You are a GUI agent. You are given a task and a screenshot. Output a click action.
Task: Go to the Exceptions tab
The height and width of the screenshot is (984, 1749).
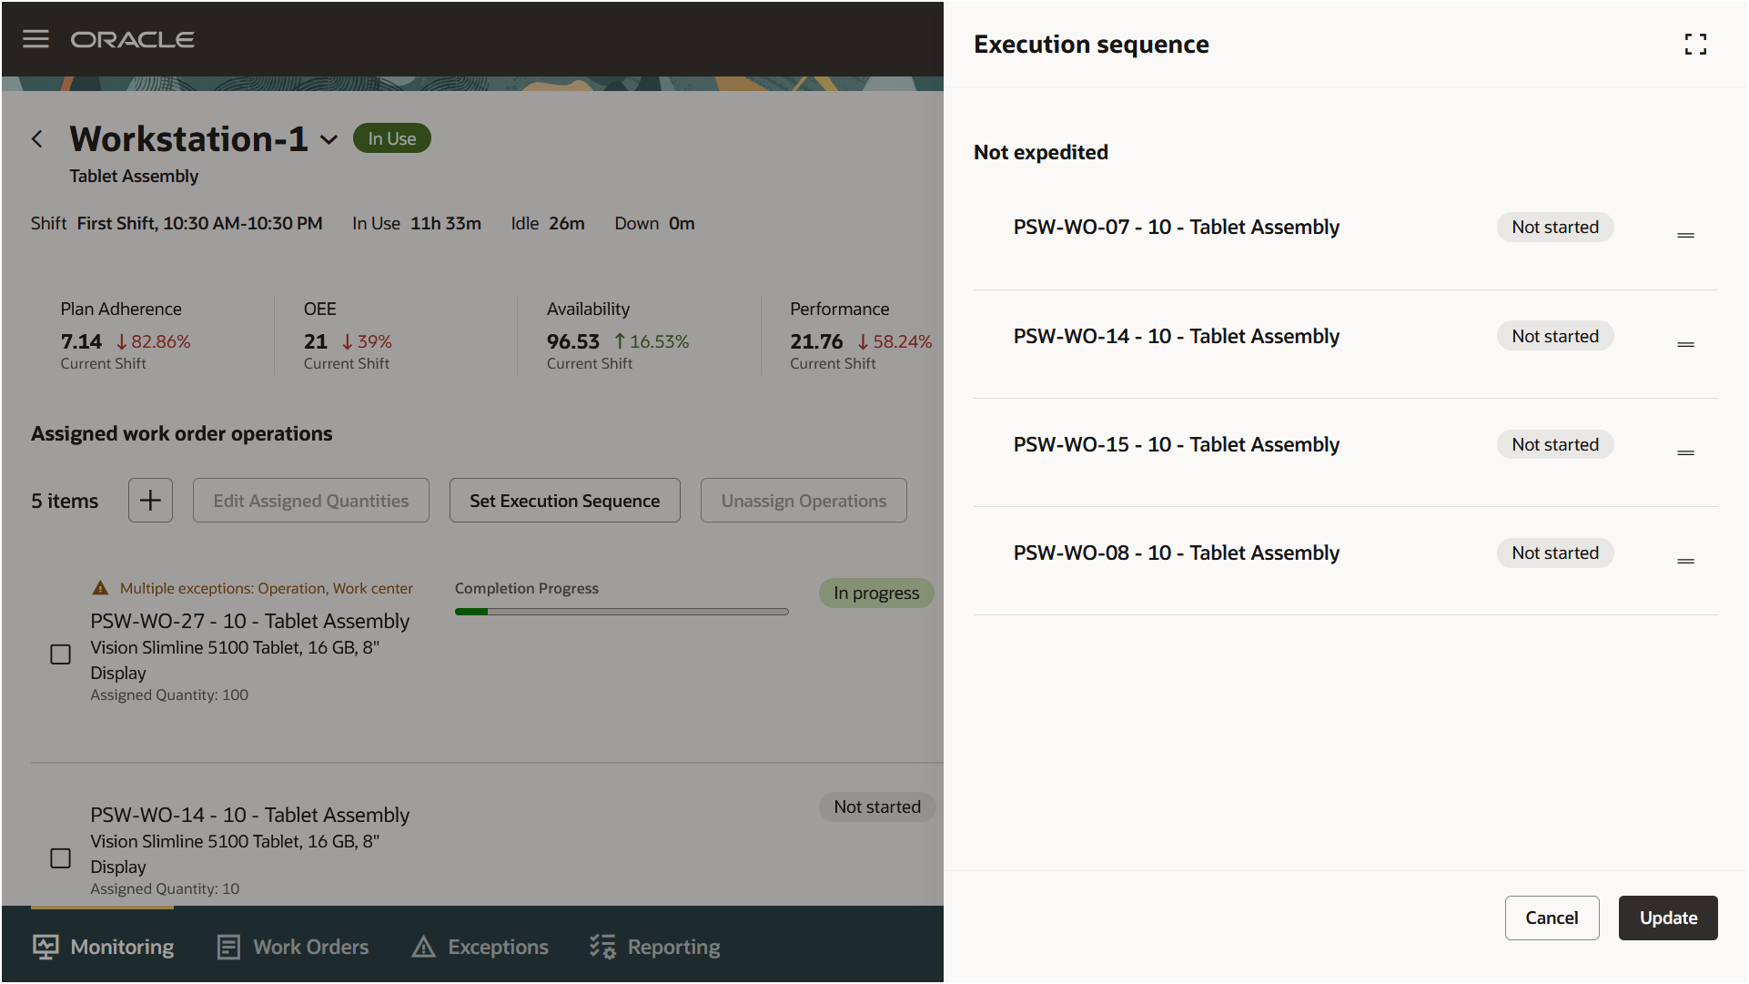(x=480, y=947)
